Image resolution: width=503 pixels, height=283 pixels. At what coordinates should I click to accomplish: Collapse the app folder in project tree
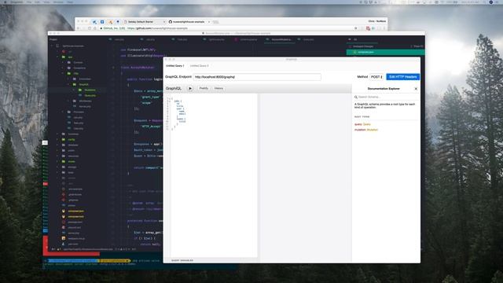pos(57,57)
